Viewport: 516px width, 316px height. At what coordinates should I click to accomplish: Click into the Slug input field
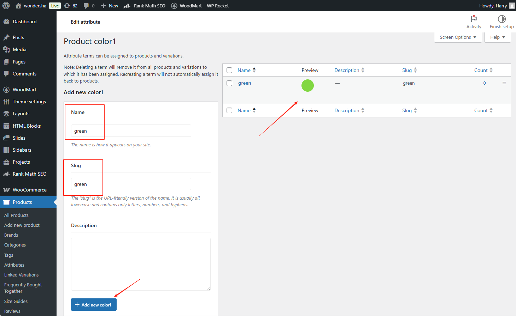pos(131,184)
